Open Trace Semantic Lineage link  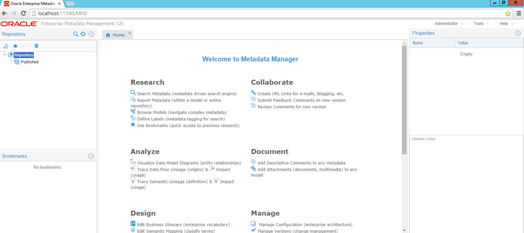173,182
